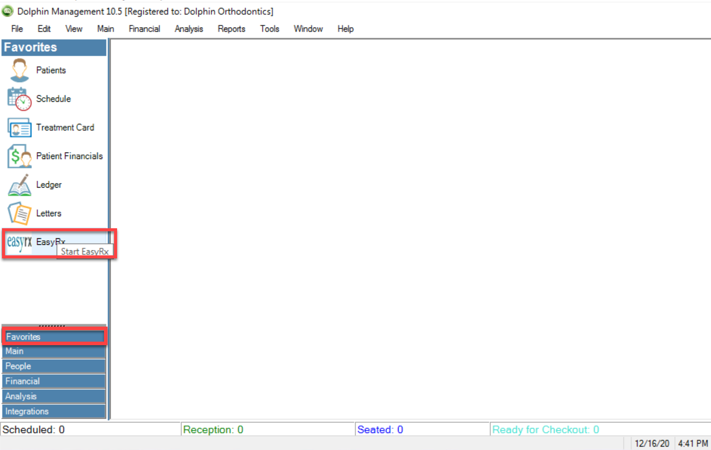Viewport: 711px width, 450px height.
Task: Switch to the Main section bar
Action: click(54, 351)
